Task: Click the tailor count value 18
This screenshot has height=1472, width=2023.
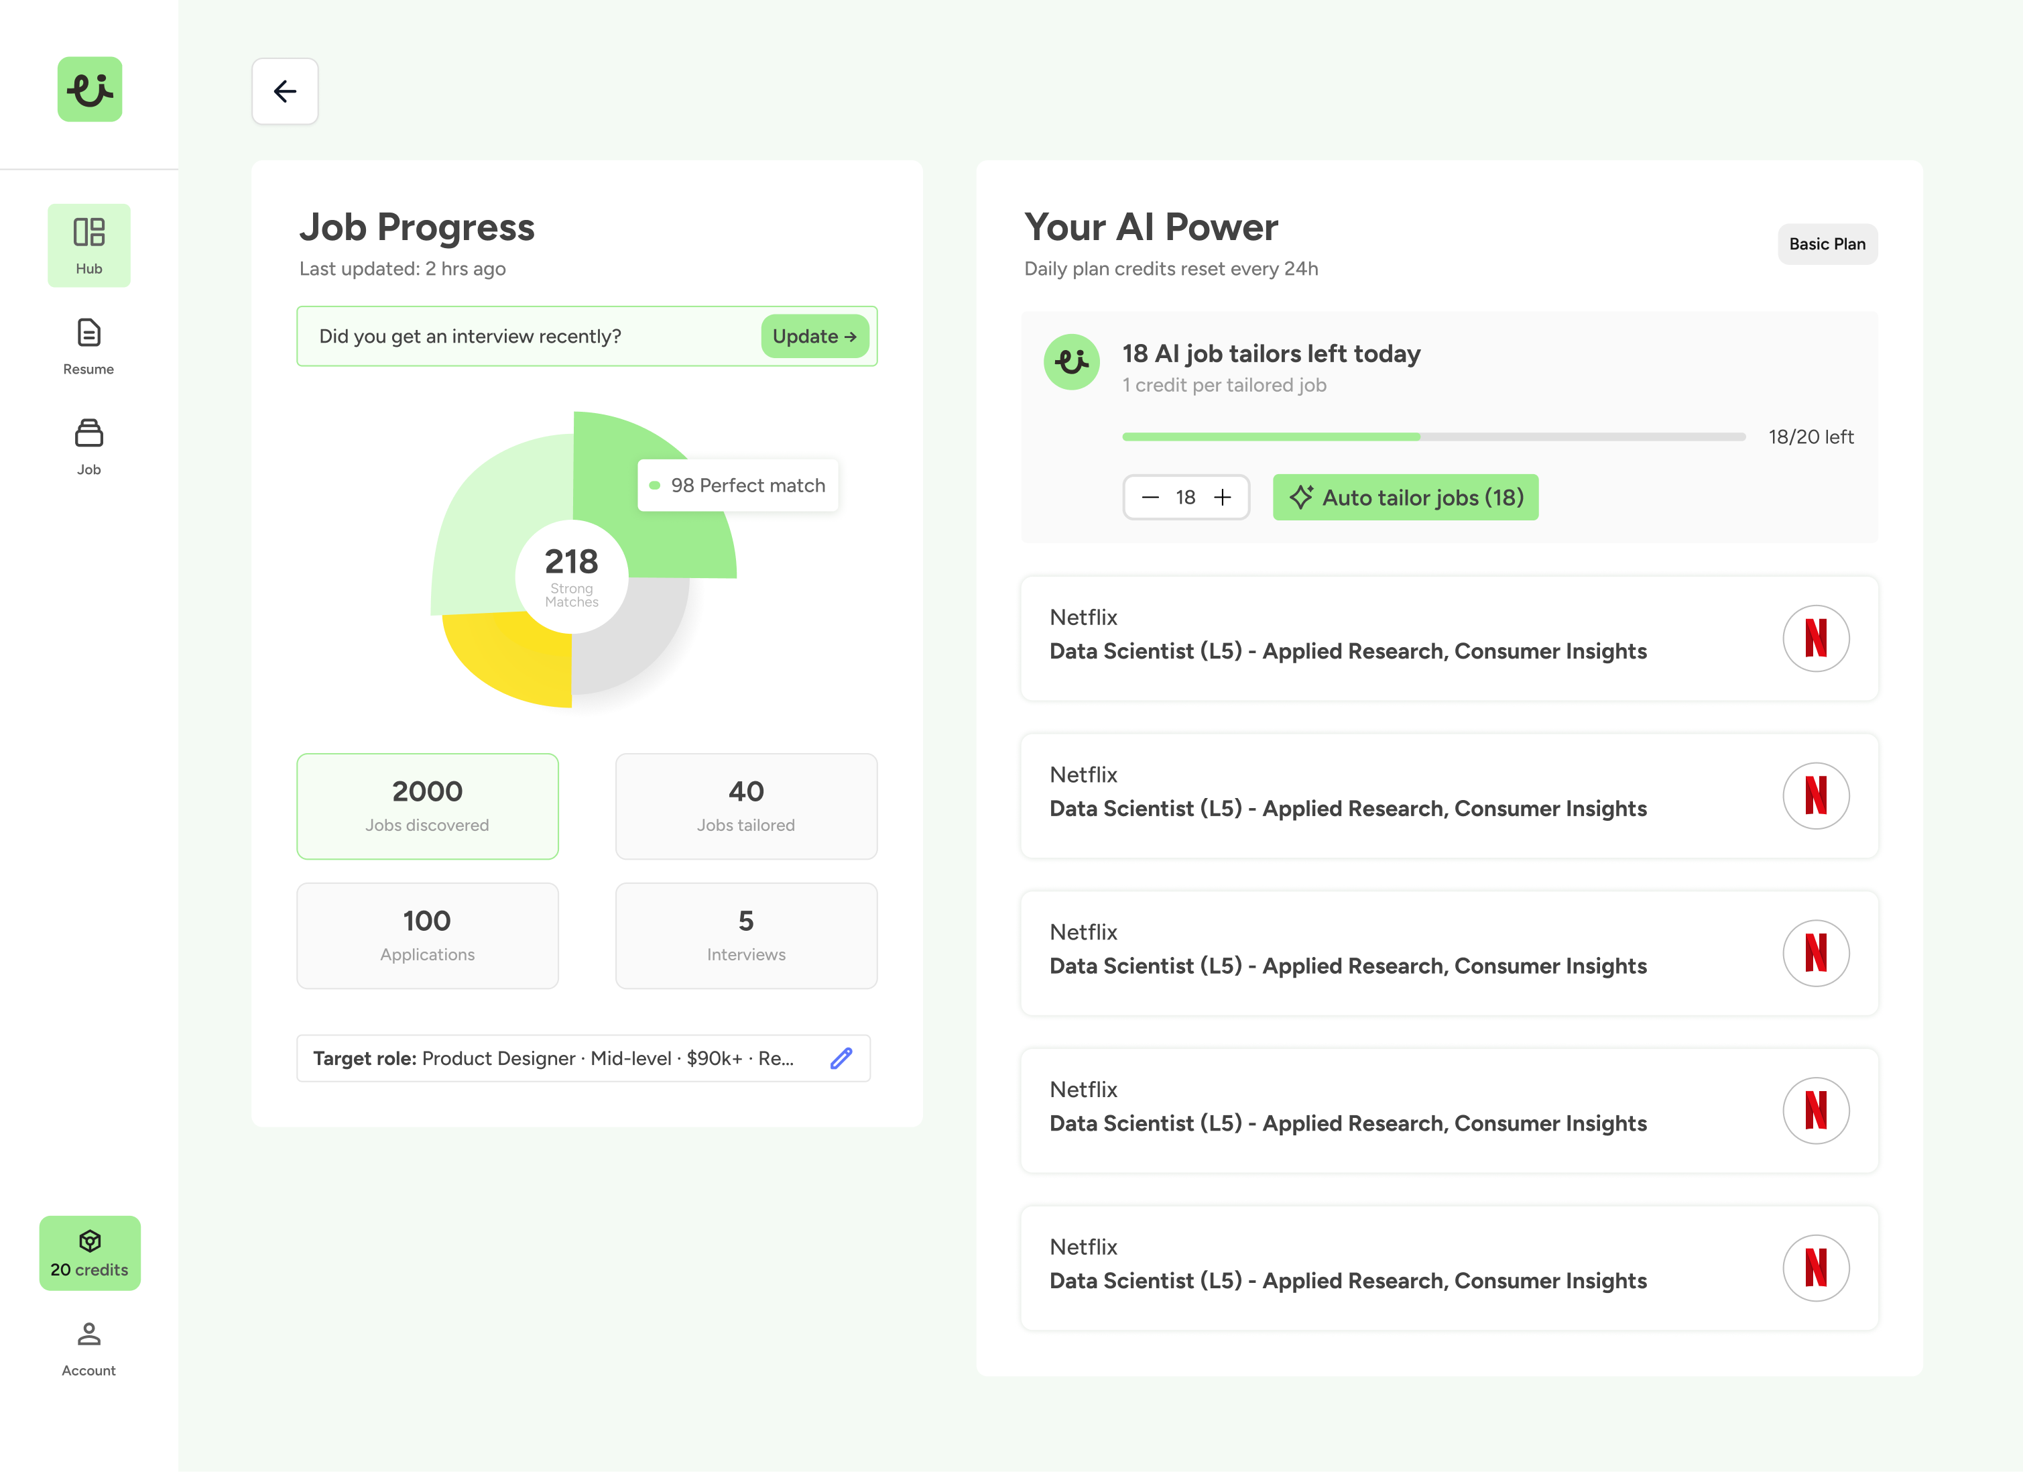Action: 1185,497
